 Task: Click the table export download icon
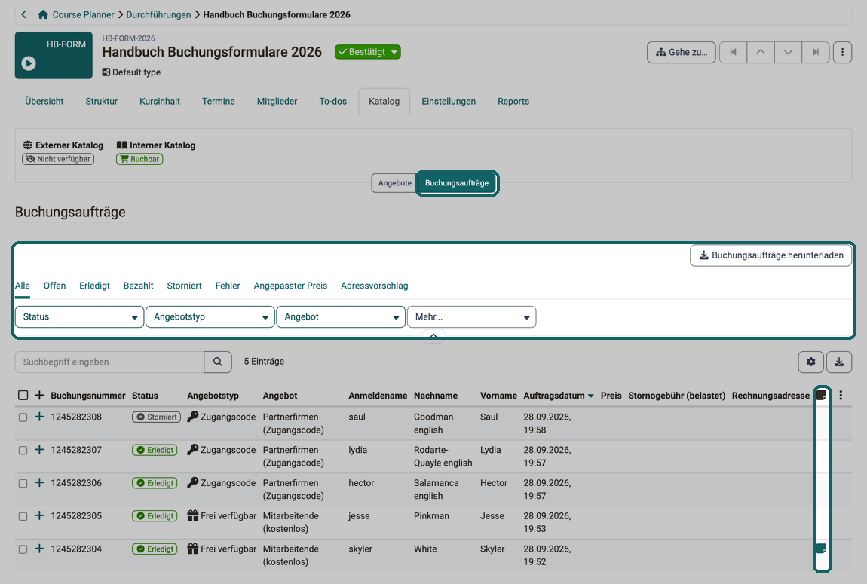pos(839,362)
